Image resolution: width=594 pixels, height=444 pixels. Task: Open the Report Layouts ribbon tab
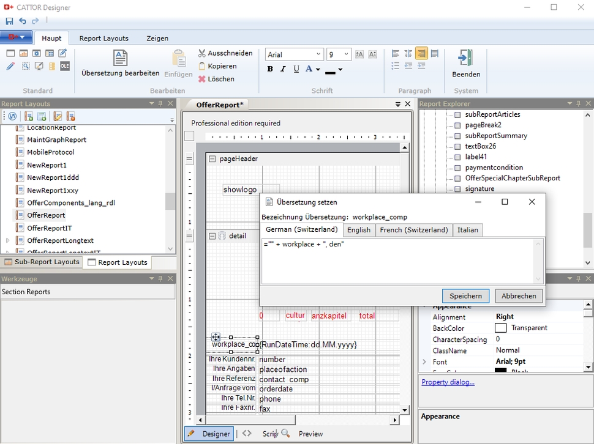click(x=103, y=38)
